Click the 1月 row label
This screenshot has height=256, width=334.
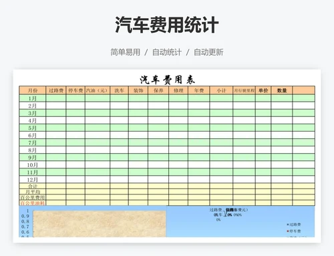33,98
